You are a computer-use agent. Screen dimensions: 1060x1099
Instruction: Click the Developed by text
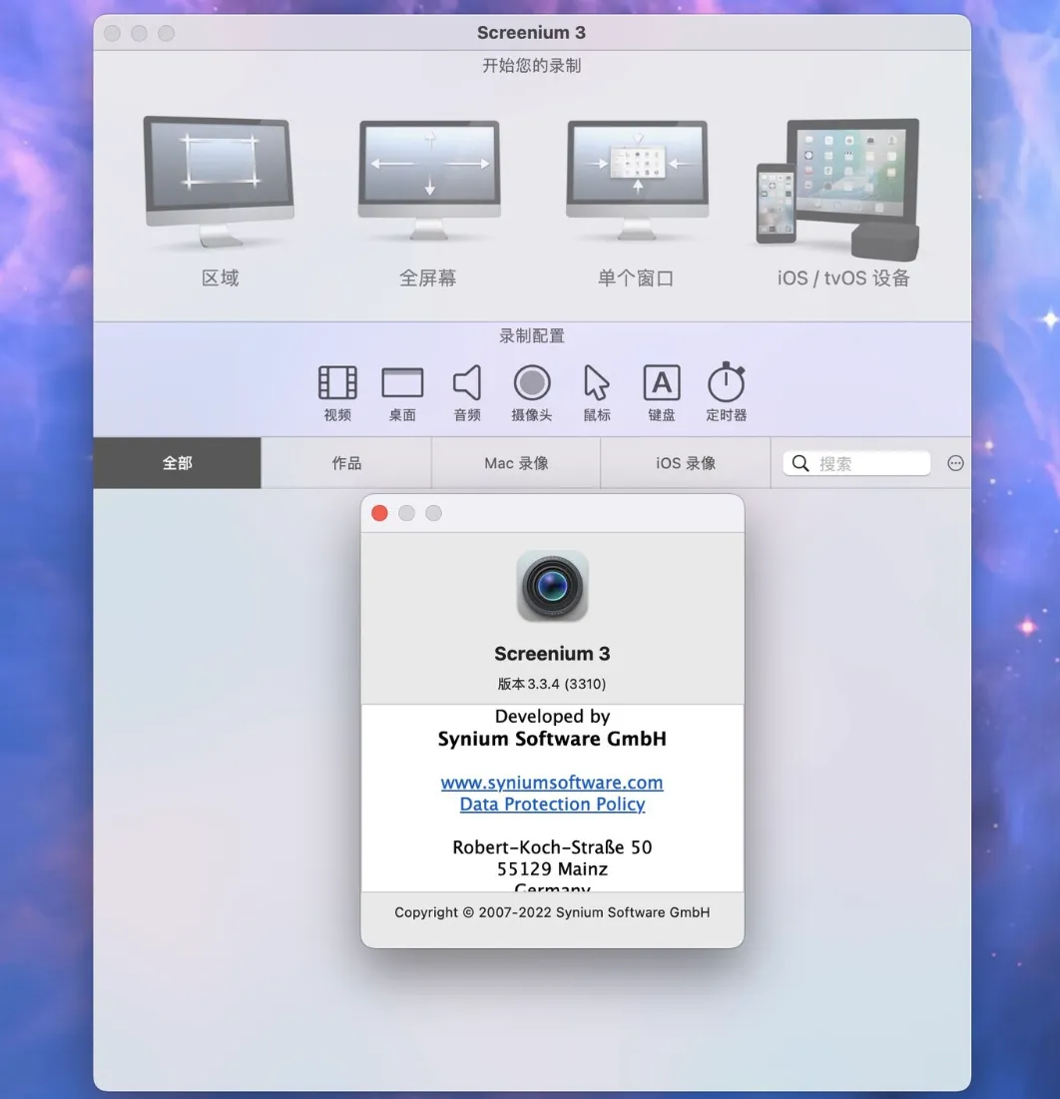[x=552, y=717]
